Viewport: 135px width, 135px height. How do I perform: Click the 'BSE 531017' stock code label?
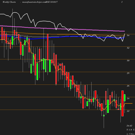coord(52,2)
